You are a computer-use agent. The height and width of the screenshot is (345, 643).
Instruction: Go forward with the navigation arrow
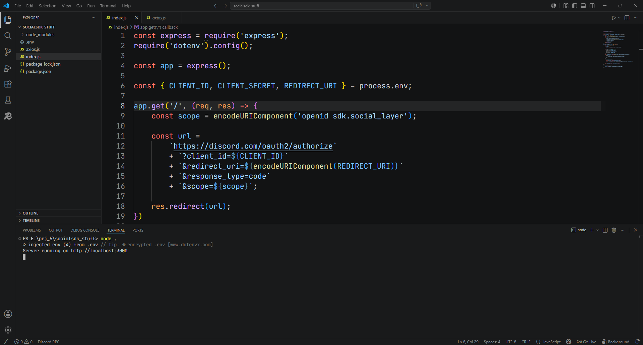click(x=225, y=6)
